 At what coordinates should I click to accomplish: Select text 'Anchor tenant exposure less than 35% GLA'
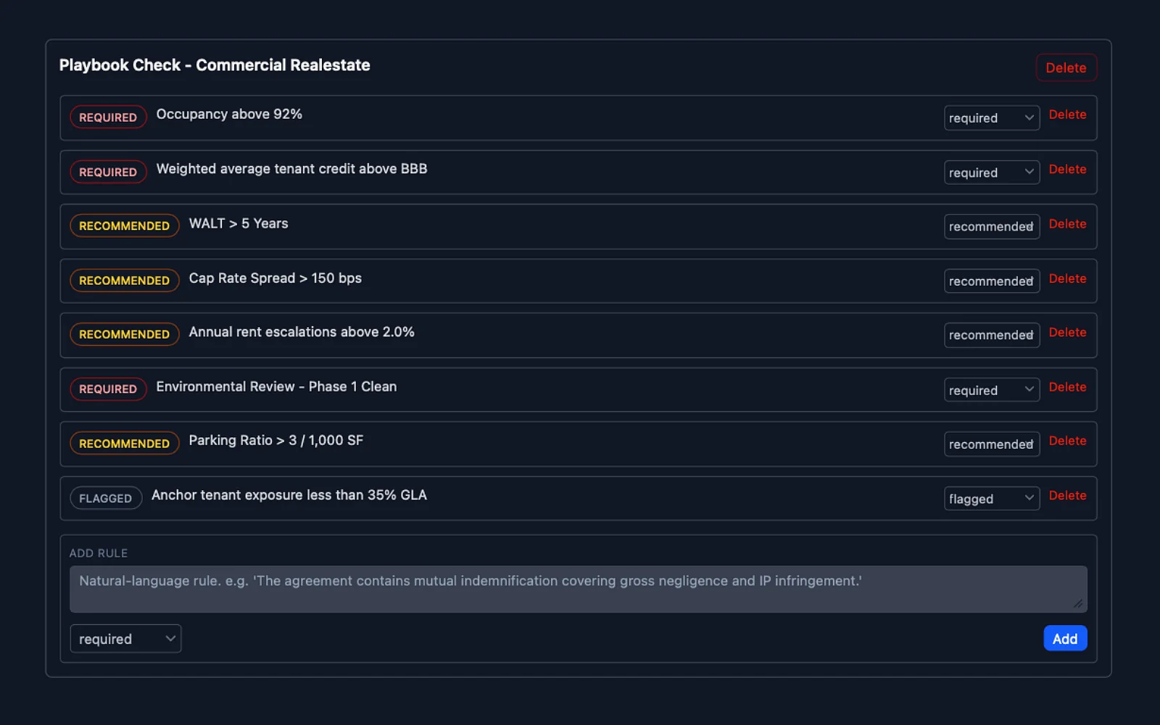click(289, 495)
